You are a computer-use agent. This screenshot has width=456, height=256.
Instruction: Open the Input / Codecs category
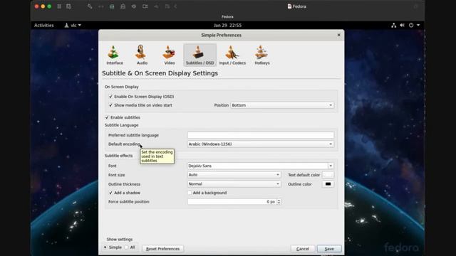[232, 55]
